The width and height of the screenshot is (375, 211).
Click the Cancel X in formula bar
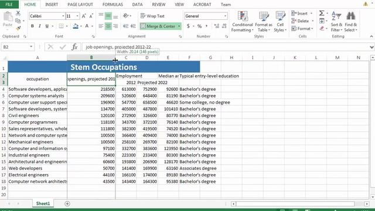point(50,47)
